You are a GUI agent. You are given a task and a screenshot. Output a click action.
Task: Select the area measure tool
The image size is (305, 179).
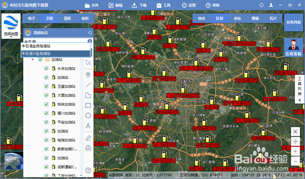[x=88, y=148]
